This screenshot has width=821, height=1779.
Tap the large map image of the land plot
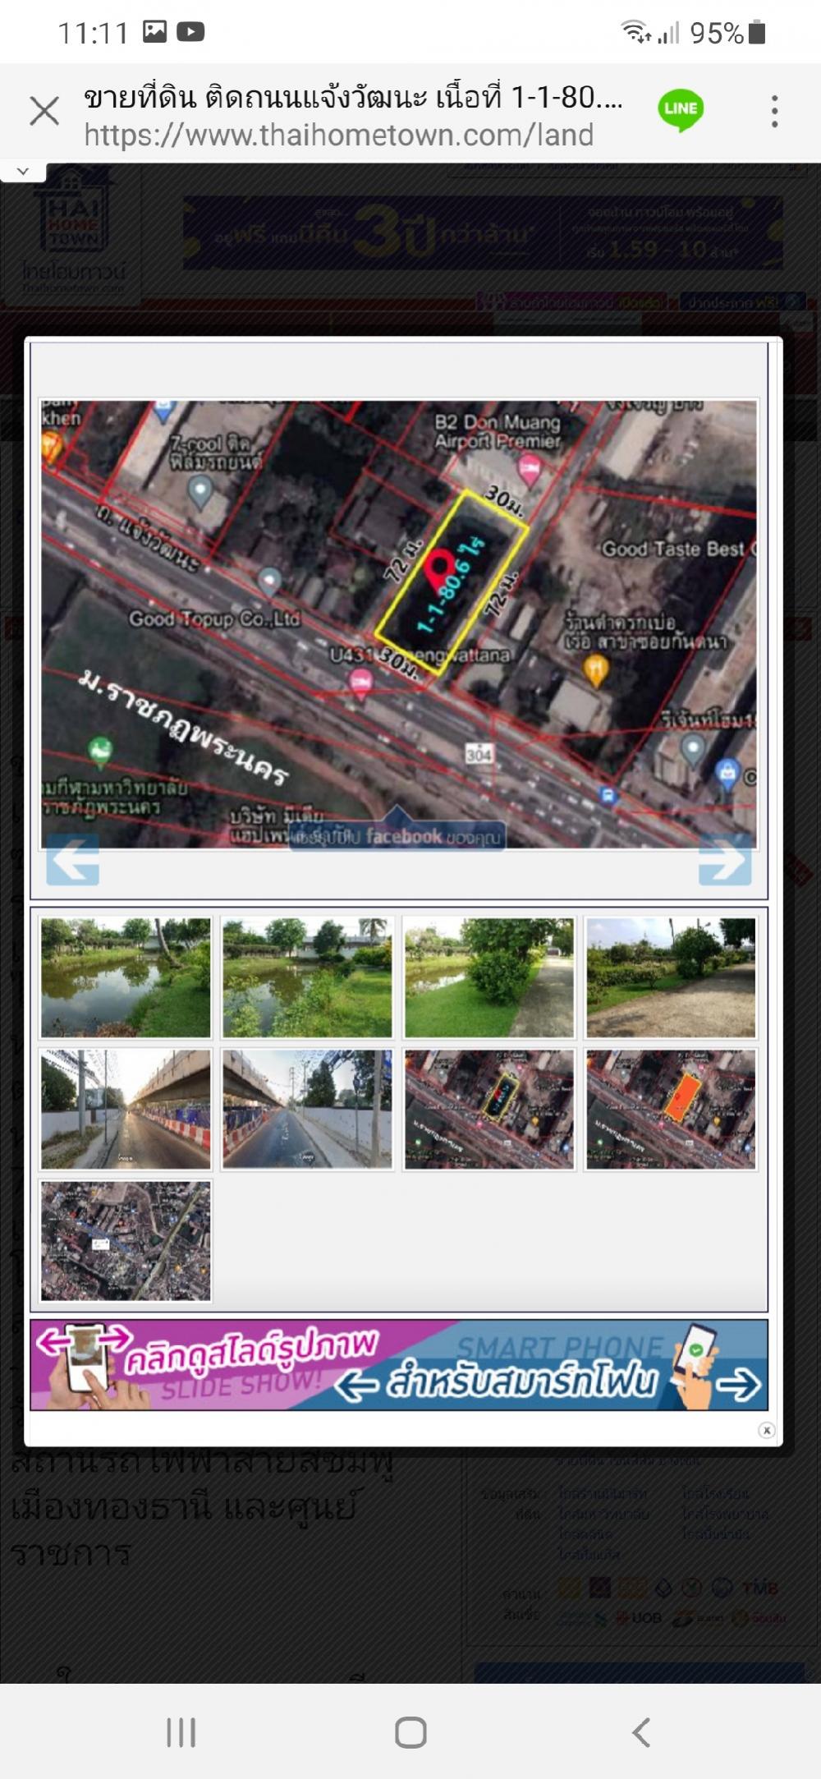[399, 624]
